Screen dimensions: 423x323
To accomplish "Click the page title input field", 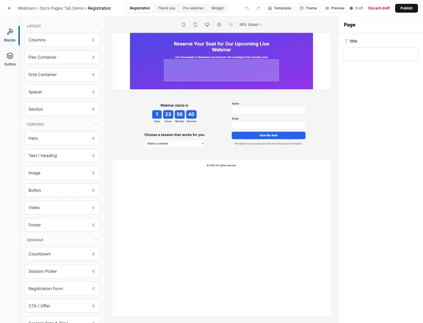I will click(x=380, y=55).
